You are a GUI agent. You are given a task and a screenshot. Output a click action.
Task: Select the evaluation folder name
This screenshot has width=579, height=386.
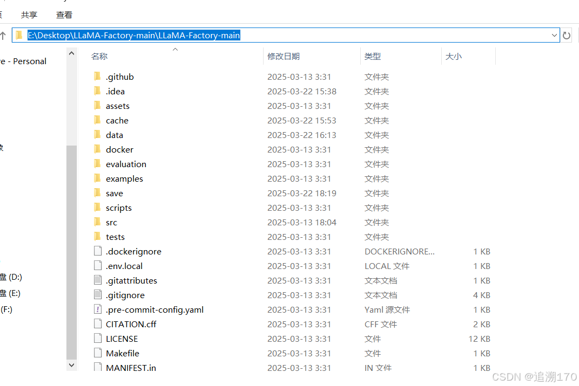click(x=126, y=164)
